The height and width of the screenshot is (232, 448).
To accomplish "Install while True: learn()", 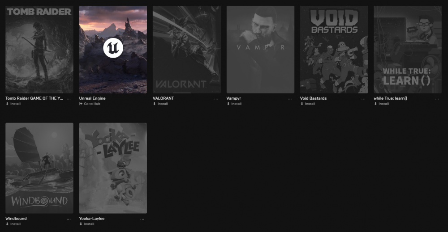I will 381,104.
